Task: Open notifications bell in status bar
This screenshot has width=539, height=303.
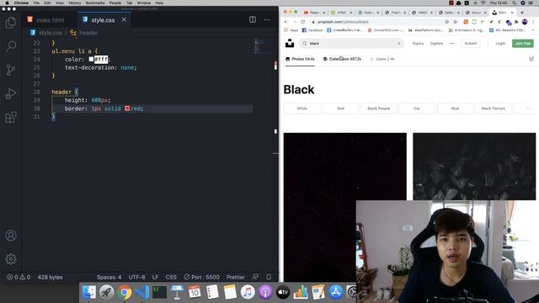Action: (x=269, y=277)
